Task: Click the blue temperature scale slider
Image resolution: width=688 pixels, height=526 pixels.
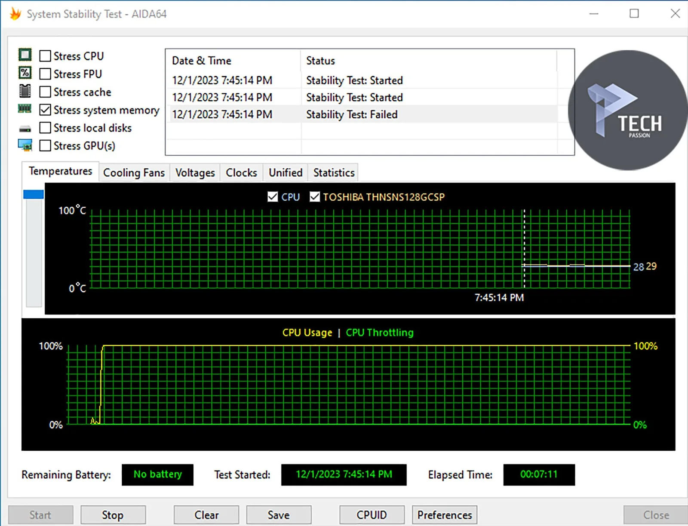Action: [x=34, y=194]
